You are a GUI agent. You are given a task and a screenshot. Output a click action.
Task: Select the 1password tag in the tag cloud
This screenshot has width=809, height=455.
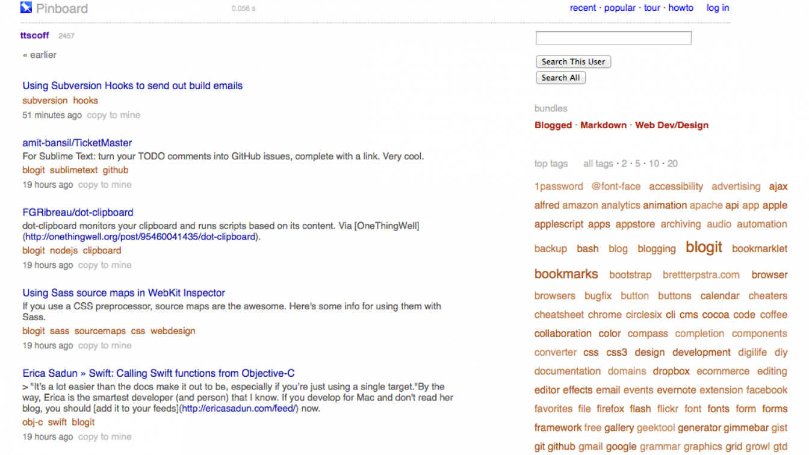[x=559, y=187]
